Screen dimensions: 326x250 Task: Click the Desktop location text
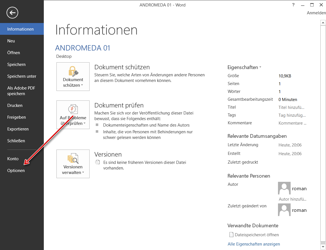(64, 56)
